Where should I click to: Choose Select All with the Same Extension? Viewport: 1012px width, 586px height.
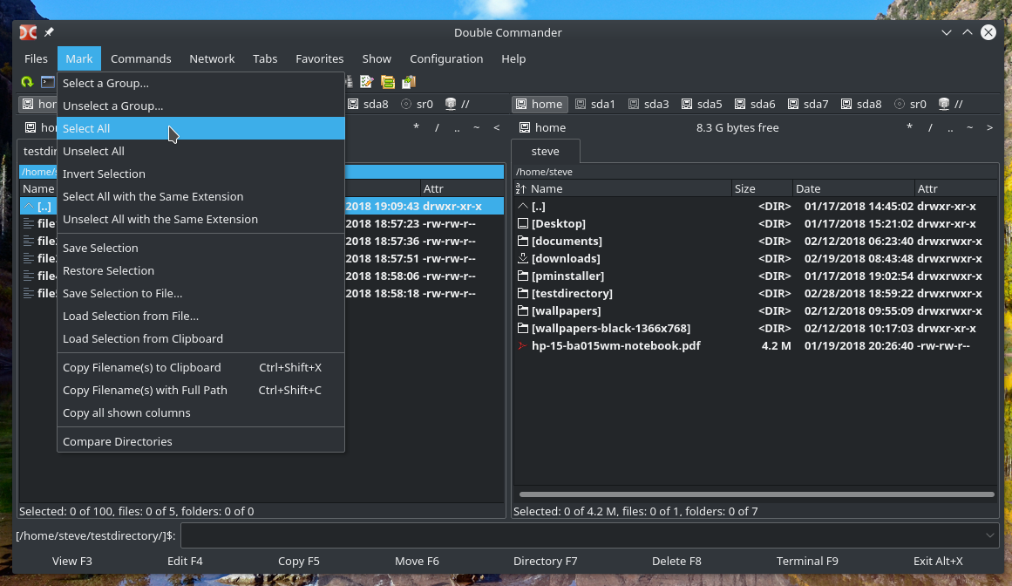click(x=200, y=196)
